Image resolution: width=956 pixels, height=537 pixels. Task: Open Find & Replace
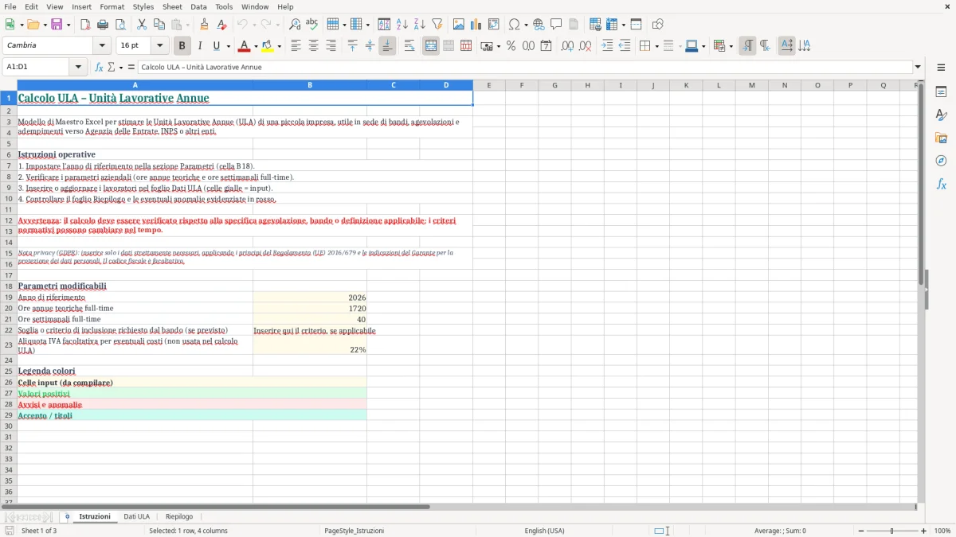(295, 25)
